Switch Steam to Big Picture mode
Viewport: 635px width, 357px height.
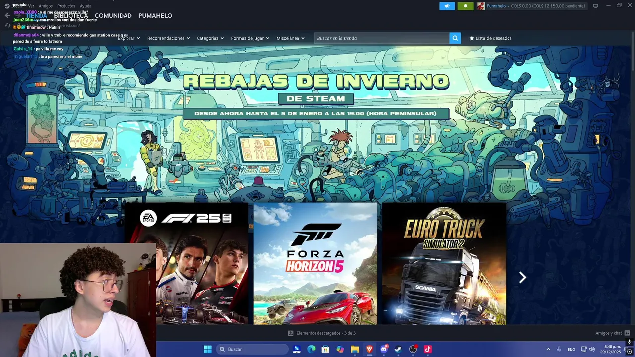click(x=596, y=6)
